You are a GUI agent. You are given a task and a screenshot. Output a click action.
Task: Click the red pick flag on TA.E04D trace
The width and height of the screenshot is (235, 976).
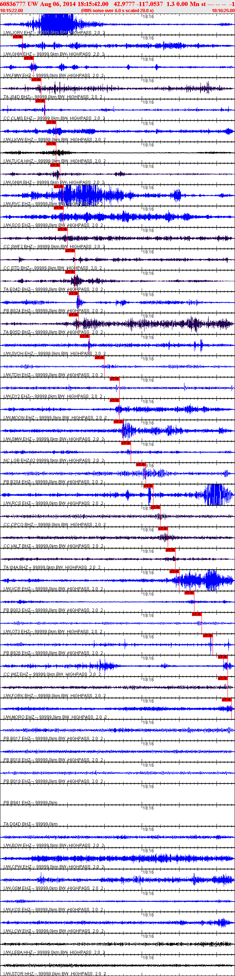pyautogui.click(x=70, y=272)
